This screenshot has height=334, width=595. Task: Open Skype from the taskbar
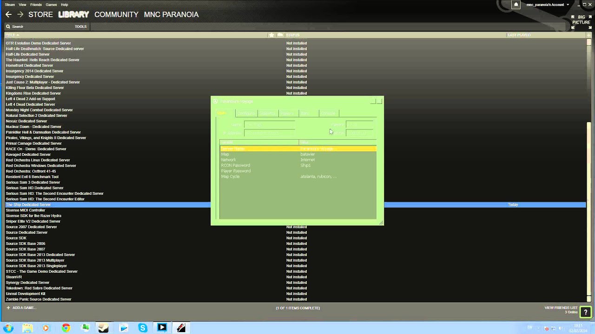point(143,328)
